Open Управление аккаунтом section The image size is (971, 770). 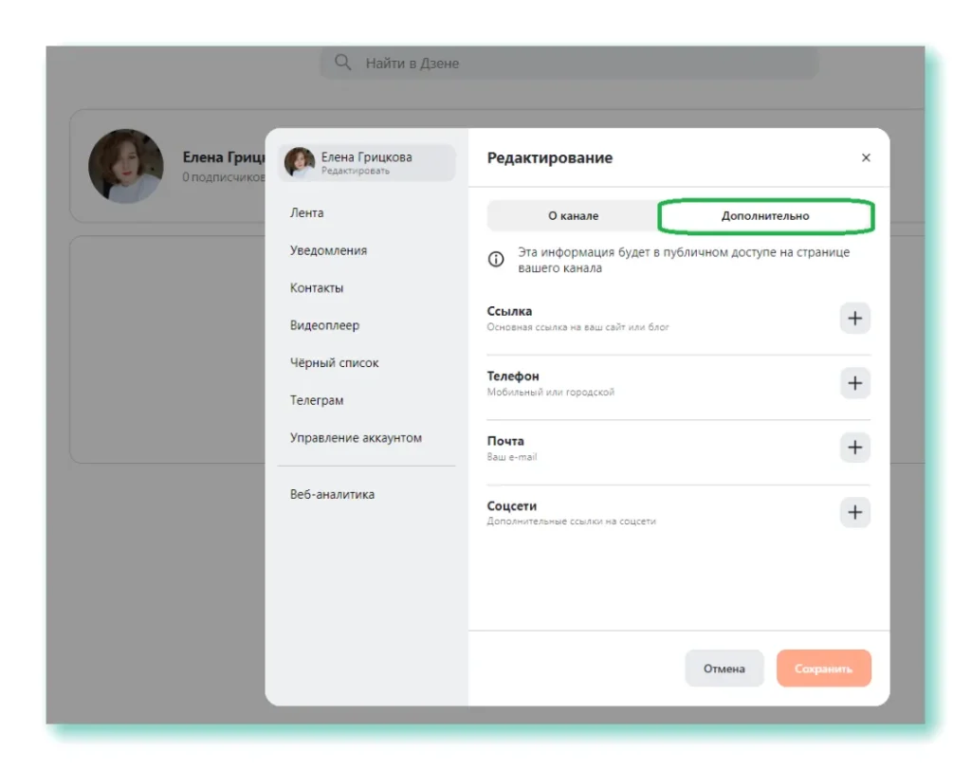tap(356, 438)
